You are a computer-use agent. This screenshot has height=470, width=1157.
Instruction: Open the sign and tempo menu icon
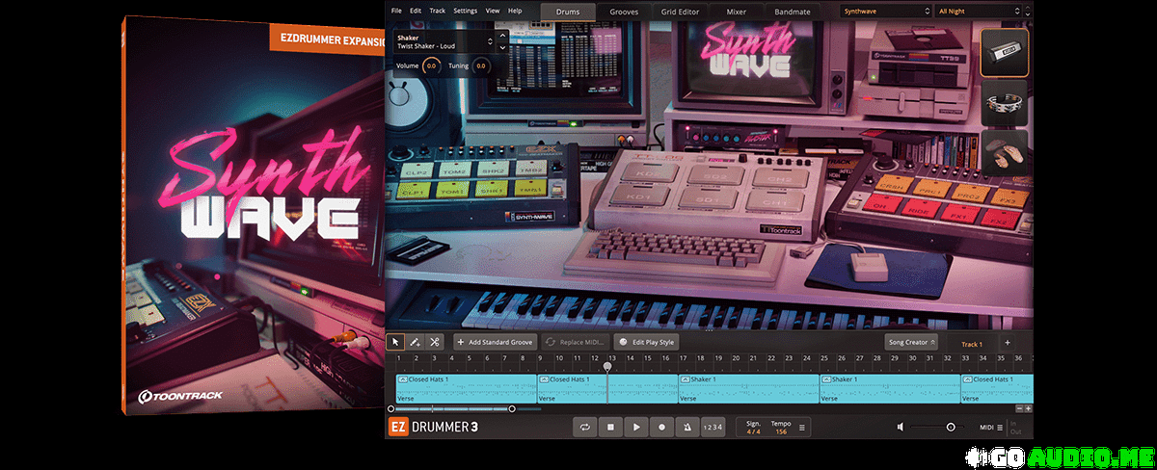click(x=802, y=427)
